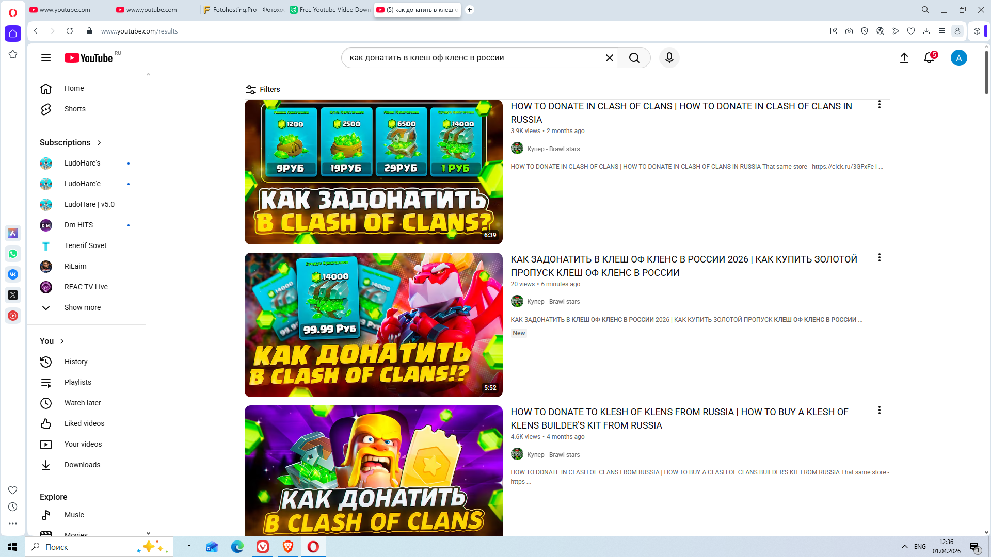Open Watch later playlist
This screenshot has height=557, width=991.
point(83,403)
